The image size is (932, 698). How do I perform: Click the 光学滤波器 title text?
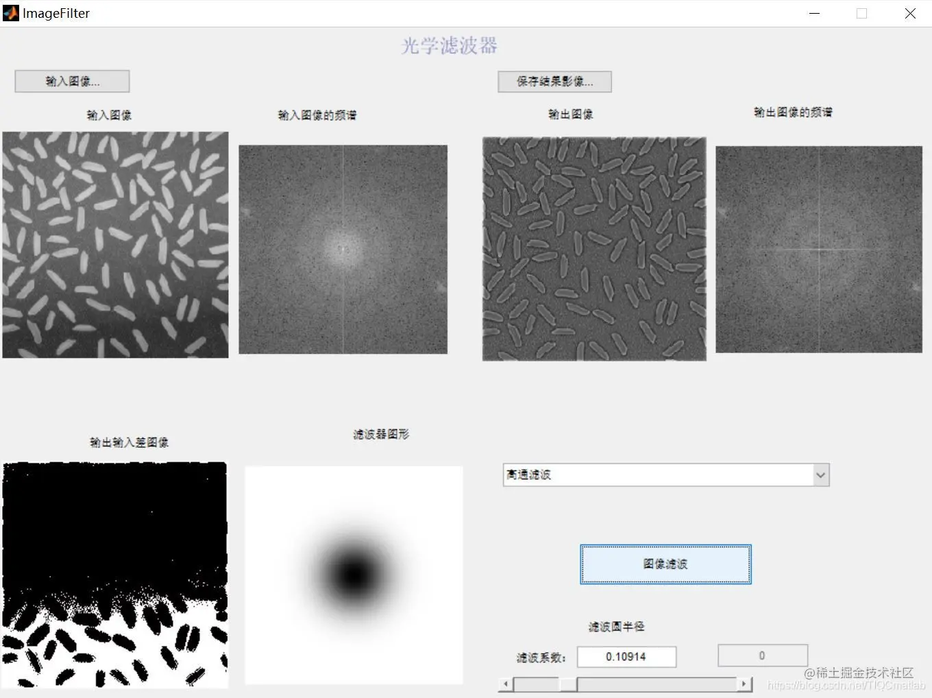tap(447, 45)
